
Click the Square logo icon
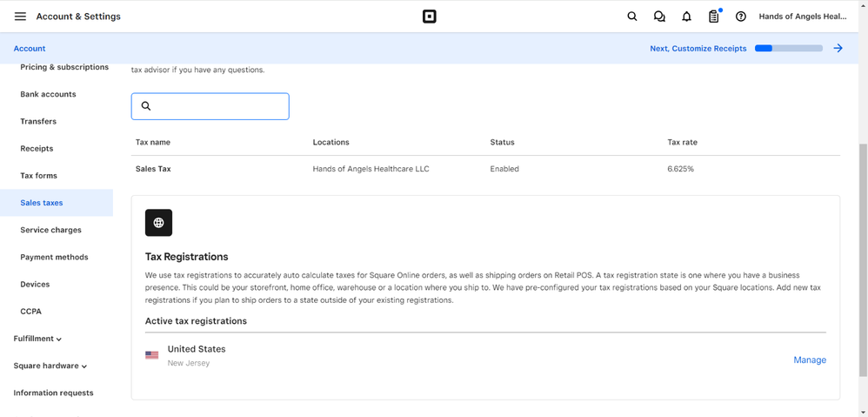click(430, 17)
